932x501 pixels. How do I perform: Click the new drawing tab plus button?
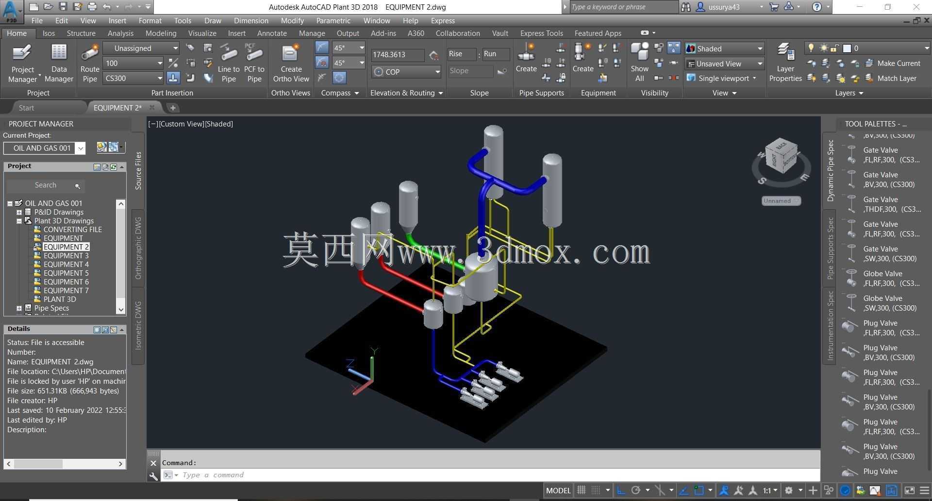[173, 108]
